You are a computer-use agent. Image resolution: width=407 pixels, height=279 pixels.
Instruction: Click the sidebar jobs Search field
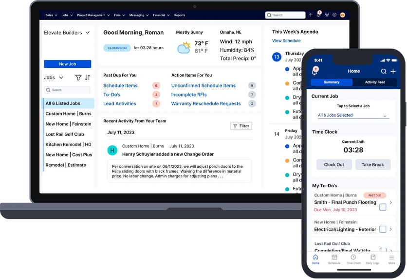pyautogui.click(x=67, y=90)
